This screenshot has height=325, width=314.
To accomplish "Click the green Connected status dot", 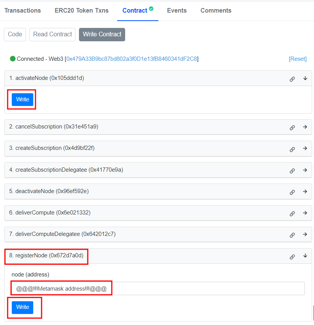I will pyautogui.click(x=13, y=58).
